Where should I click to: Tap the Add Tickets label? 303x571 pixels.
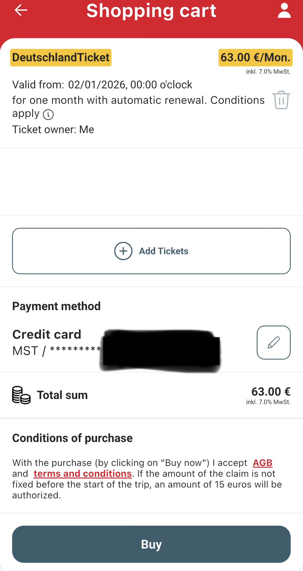(x=164, y=251)
